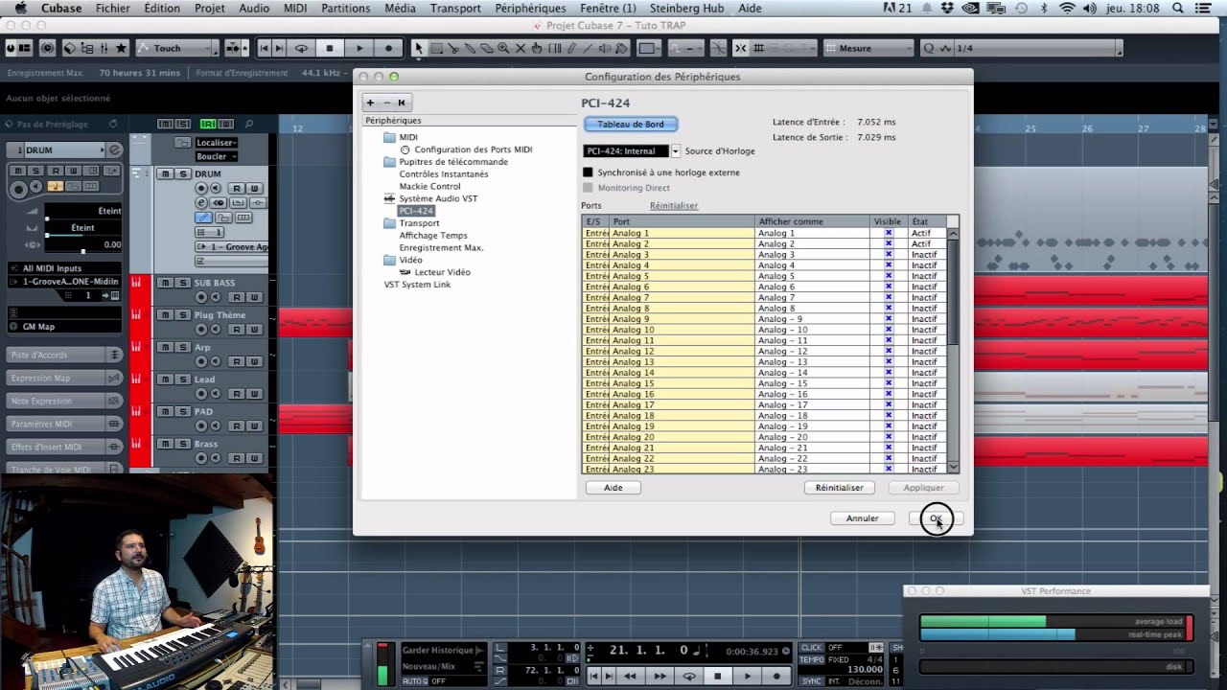
Task: Click the transport panel Fast Forward button
Action: tap(660, 676)
